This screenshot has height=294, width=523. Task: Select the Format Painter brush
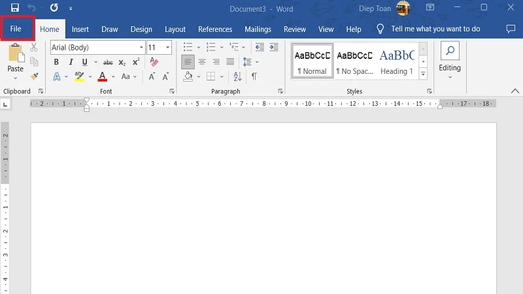click(34, 76)
